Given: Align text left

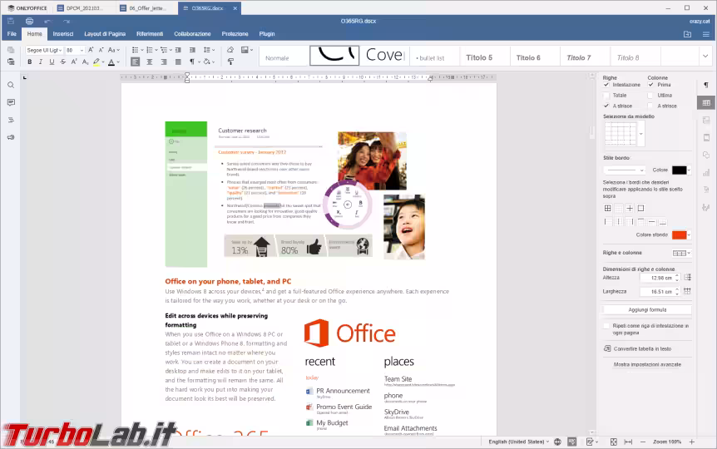Looking at the screenshot, I should pos(136,62).
